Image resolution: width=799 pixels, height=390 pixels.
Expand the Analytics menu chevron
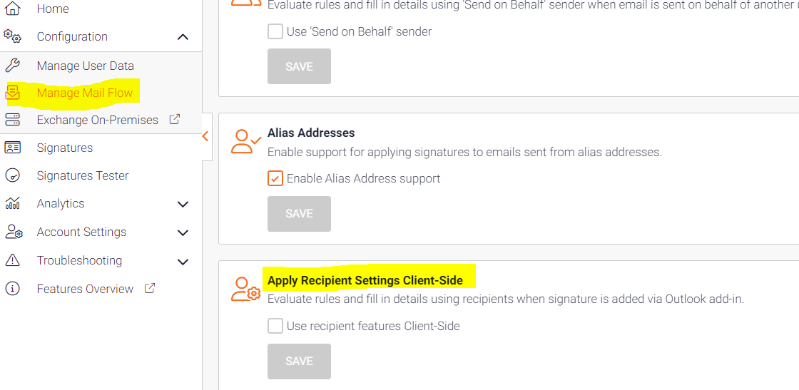click(183, 204)
